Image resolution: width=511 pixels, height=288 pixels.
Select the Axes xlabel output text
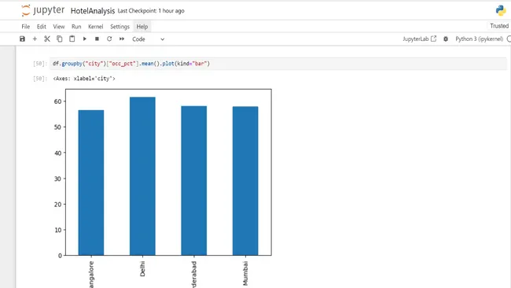pyautogui.click(x=84, y=79)
